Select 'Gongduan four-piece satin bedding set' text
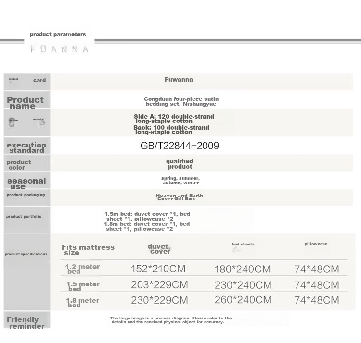This screenshot has width=361, height=343. coord(181,101)
